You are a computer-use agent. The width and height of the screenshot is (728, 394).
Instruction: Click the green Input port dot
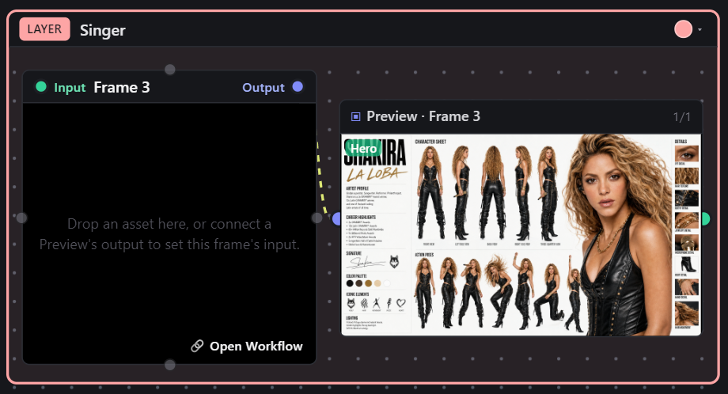coord(41,87)
